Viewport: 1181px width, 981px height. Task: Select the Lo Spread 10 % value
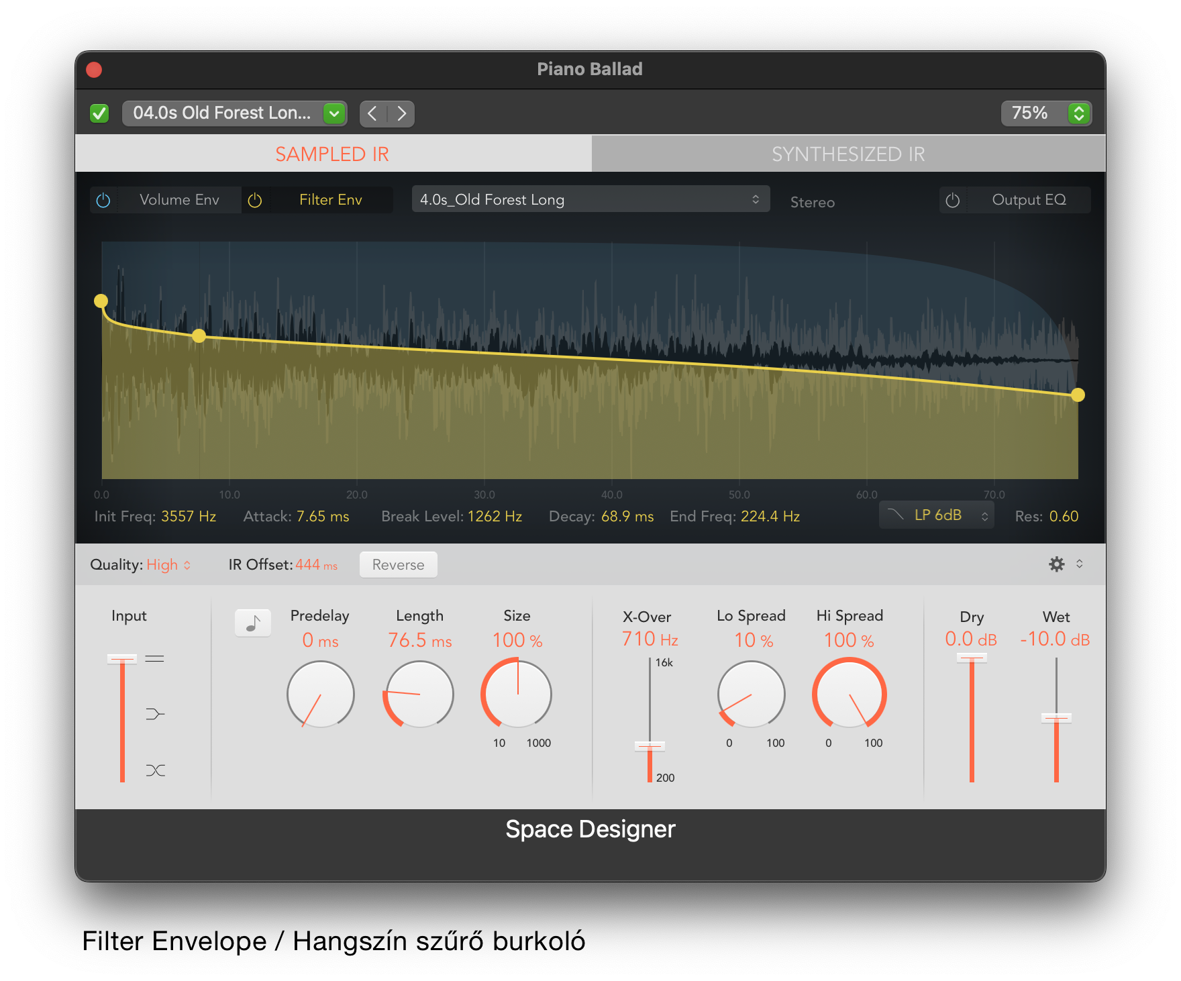(754, 640)
